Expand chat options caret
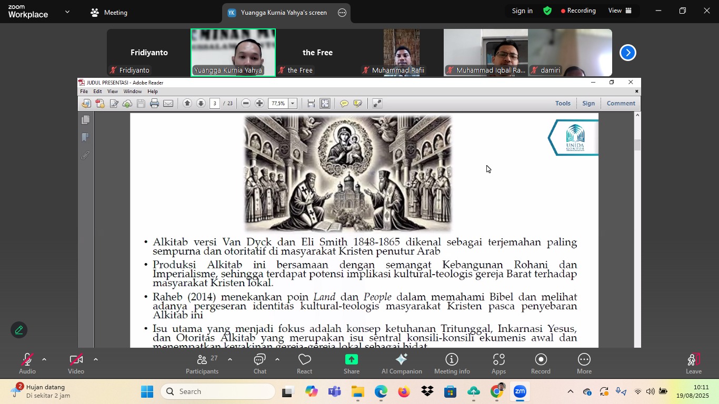The height and width of the screenshot is (404, 719). pos(277,360)
